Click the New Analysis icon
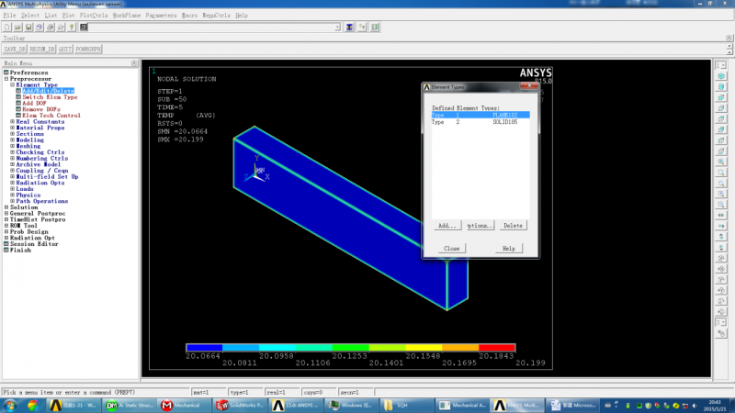The width and height of the screenshot is (735, 413). tap(7, 28)
